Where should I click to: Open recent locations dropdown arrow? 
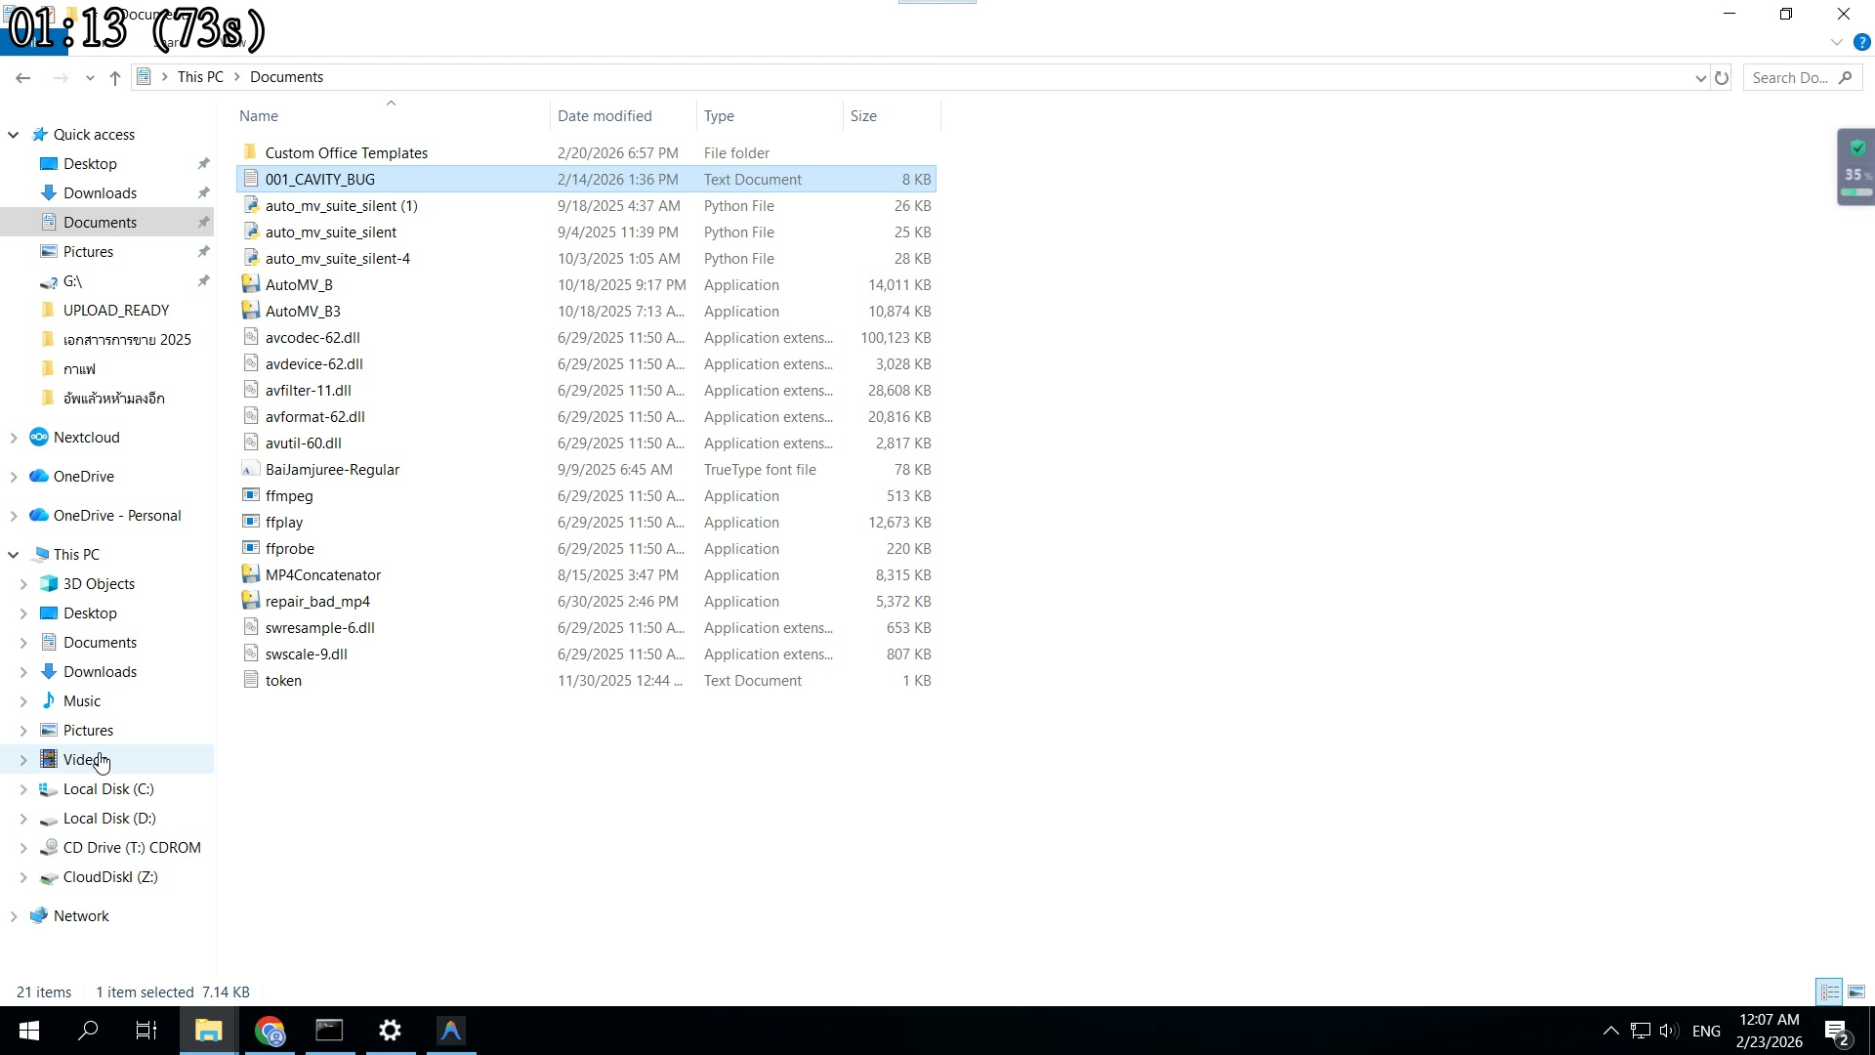(x=90, y=78)
